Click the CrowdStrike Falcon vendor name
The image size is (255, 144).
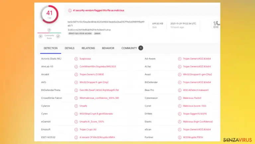[x=51, y=98]
